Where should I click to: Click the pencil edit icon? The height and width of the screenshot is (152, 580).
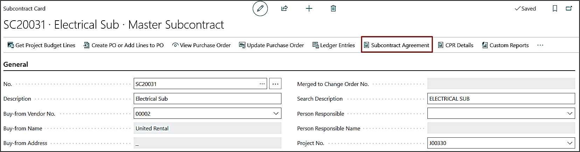(x=260, y=9)
